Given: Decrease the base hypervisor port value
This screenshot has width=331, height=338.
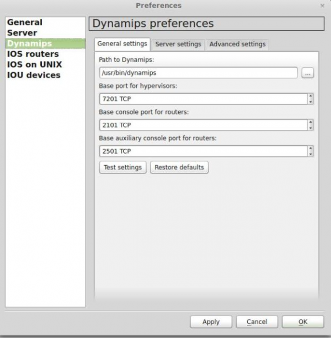Looking at the screenshot, I should coord(311,102).
